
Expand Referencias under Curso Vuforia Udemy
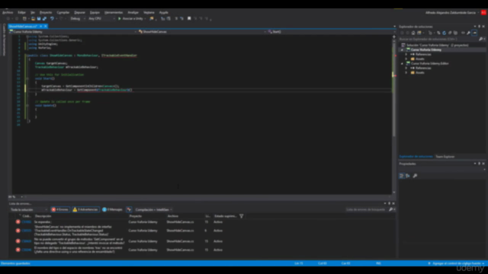(x=406, y=54)
